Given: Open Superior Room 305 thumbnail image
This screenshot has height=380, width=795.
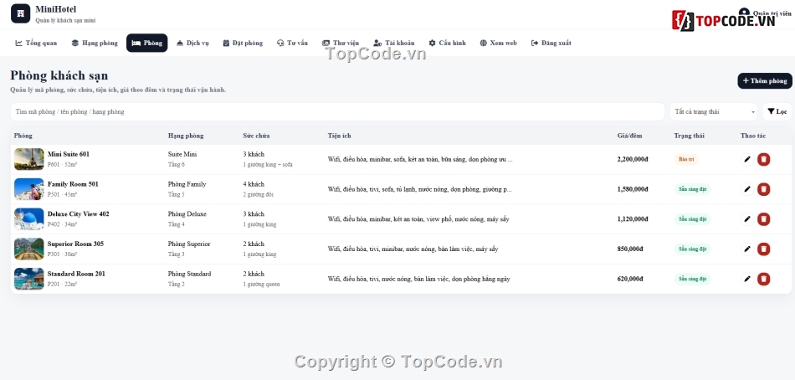Looking at the screenshot, I should tap(29, 249).
